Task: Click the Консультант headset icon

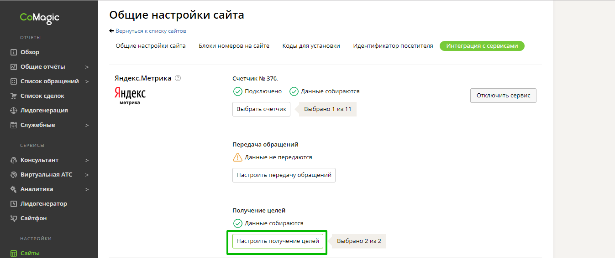Action: coord(14,160)
